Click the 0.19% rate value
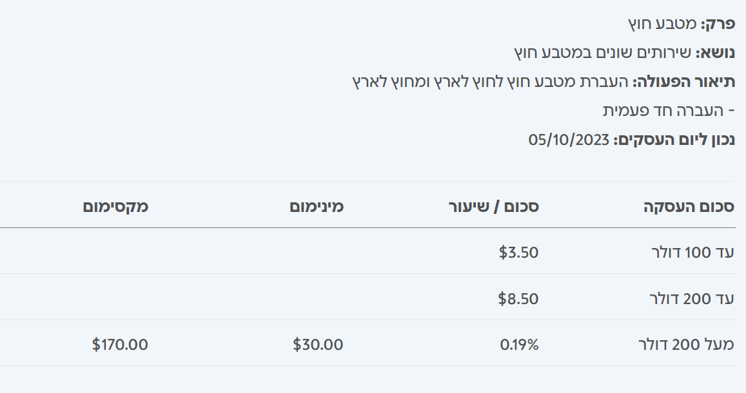 coord(519,345)
